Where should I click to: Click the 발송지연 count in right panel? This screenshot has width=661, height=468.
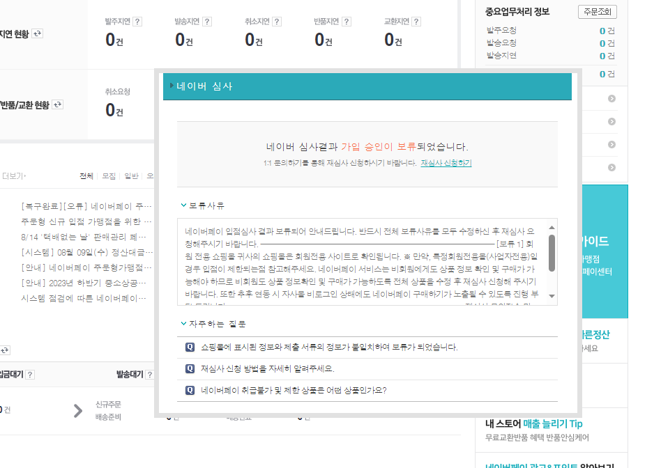click(602, 56)
